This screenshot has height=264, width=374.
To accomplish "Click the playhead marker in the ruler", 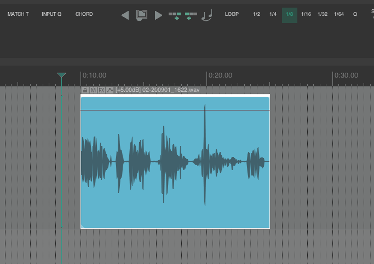I will [x=62, y=75].
